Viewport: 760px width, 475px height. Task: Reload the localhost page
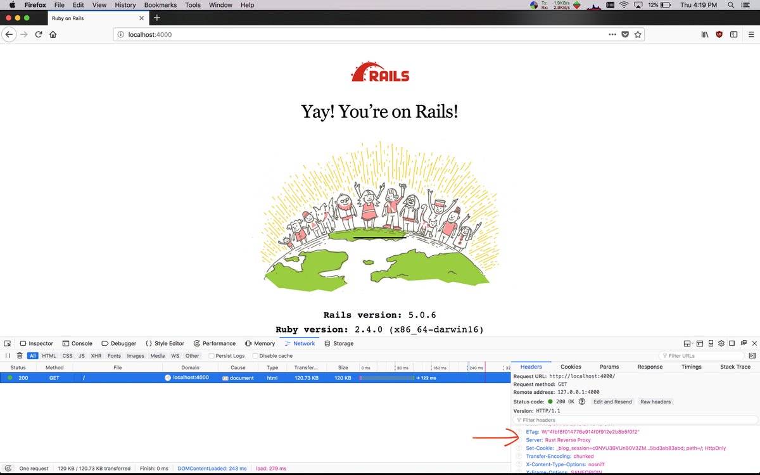tap(39, 34)
